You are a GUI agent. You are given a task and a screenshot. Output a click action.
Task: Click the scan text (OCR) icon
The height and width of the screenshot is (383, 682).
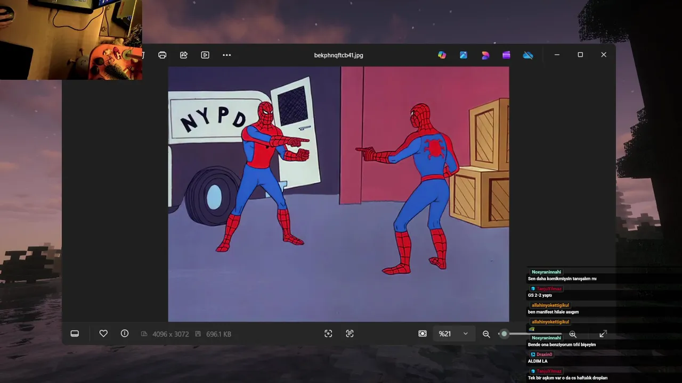pyautogui.click(x=350, y=334)
